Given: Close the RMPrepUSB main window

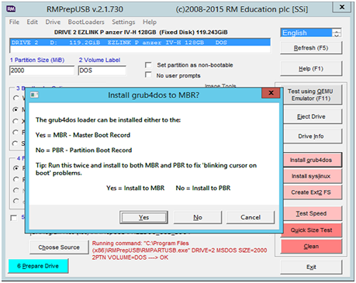Looking at the screenshot, I should 342,7.
